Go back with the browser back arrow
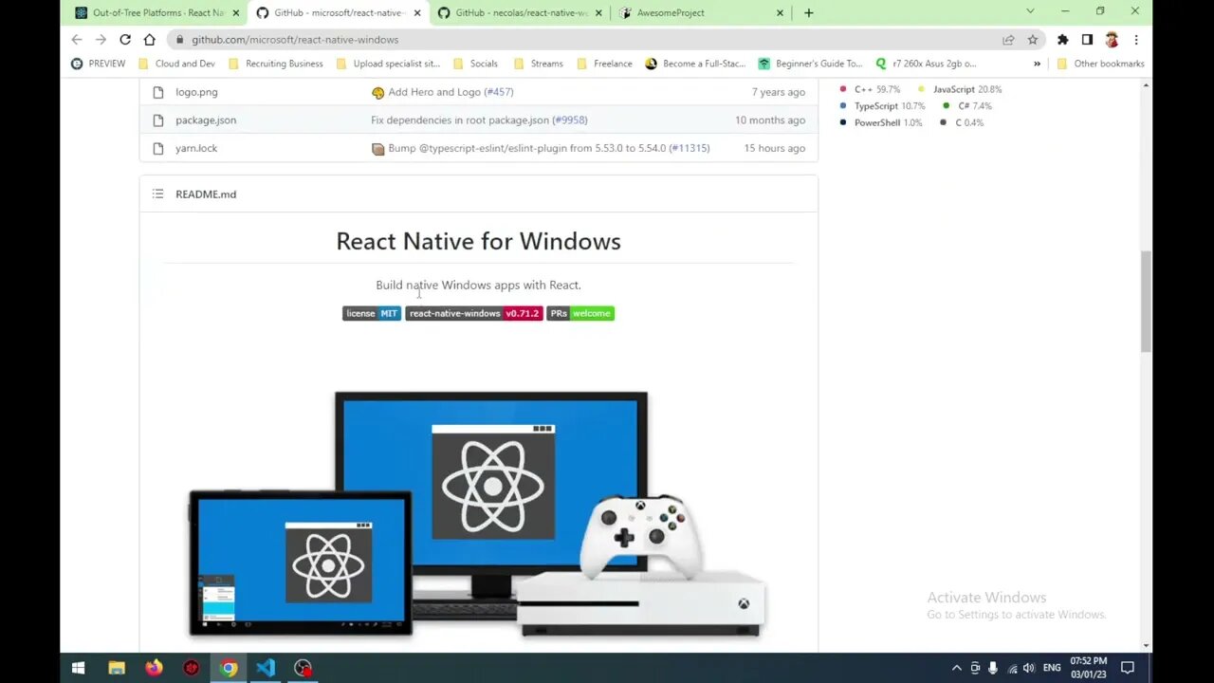The height and width of the screenshot is (683, 1214). tap(77, 40)
